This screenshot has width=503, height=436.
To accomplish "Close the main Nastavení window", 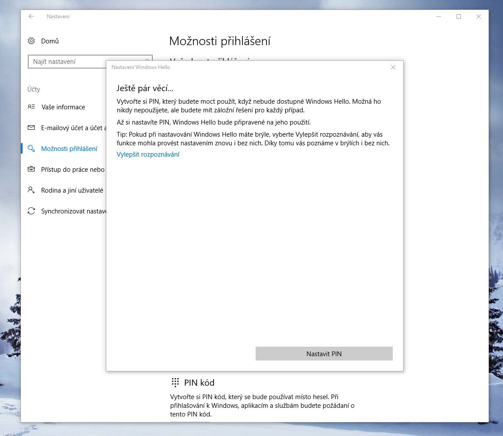I will click(479, 16).
